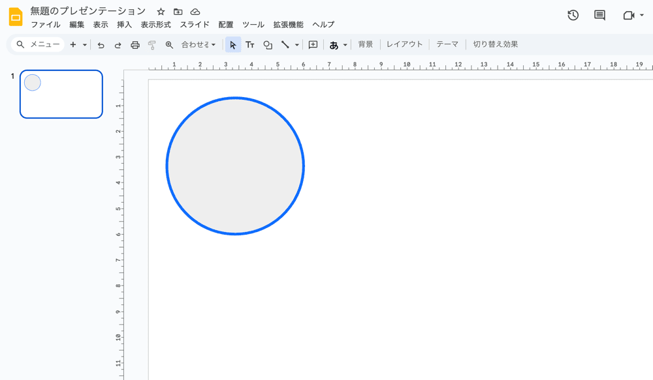Open the 編集 menu
The height and width of the screenshot is (380, 653).
coord(76,25)
